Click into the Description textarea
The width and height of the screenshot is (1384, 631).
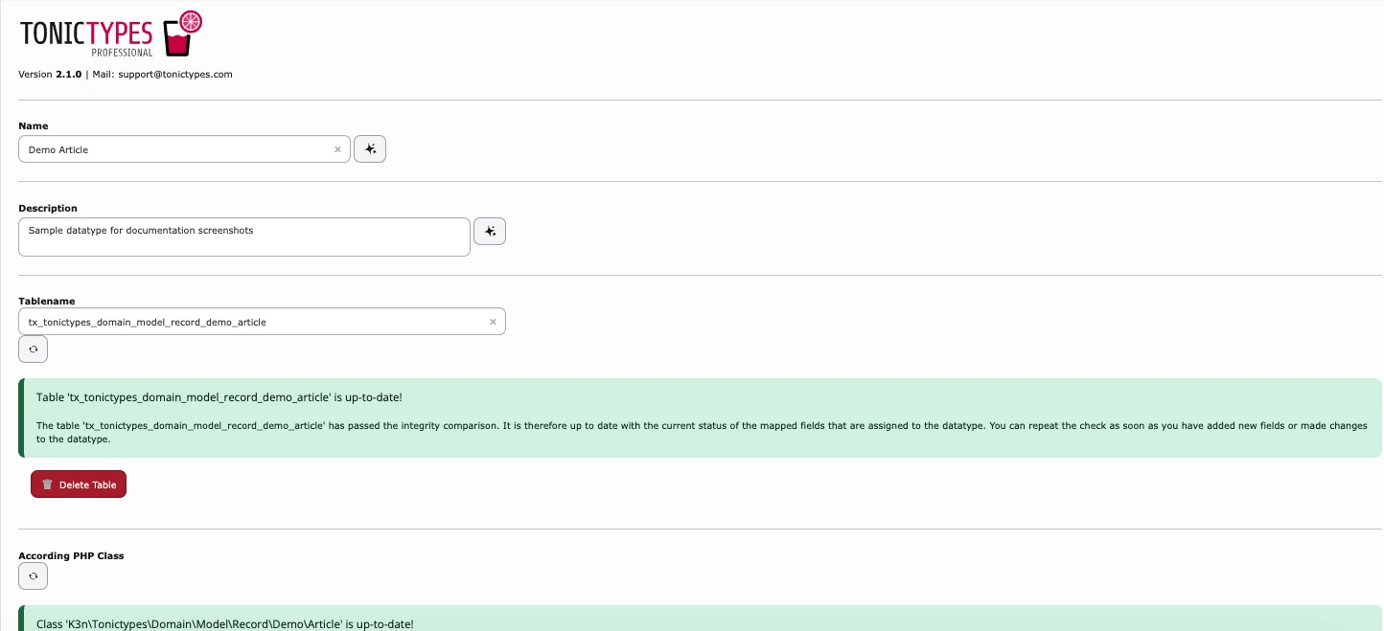(x=244, y=237)
